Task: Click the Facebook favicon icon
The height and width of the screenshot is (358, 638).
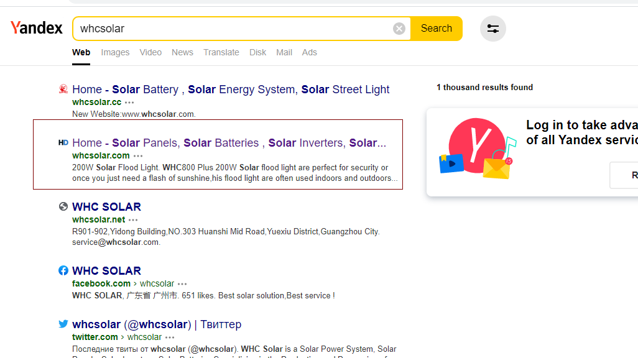Action: click(x=63, y=271)
